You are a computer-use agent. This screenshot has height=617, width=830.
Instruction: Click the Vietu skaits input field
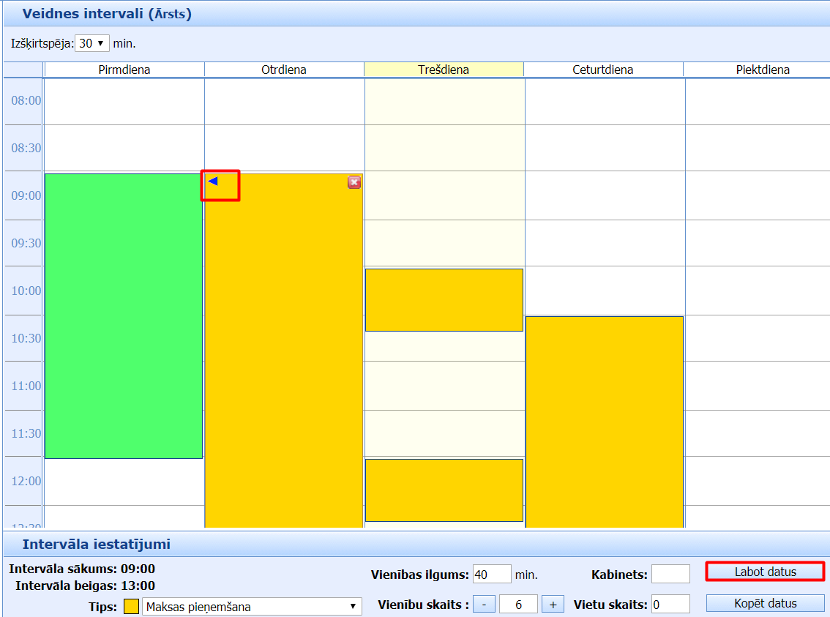point(670,604)
